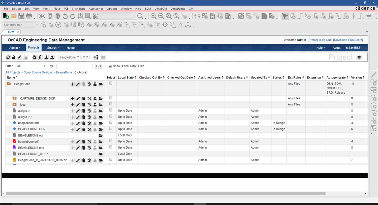Viewport: 378px width, 205px height.
Task: Add item to the BeagleBone folder row
Action: [x=72, y=84]
